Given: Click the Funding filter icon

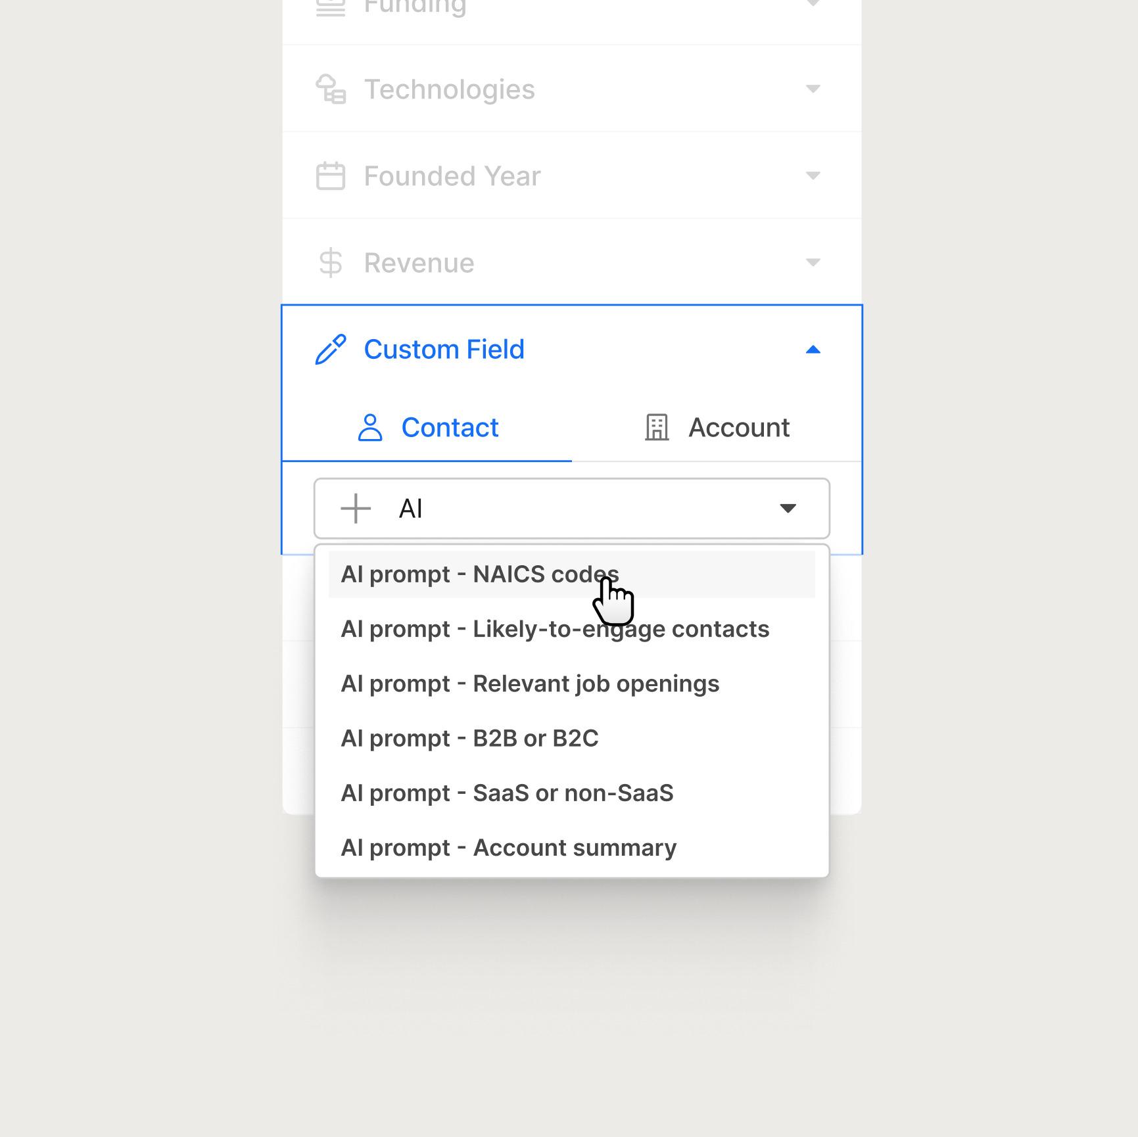Looking at the screenshot, I should [x=331, y=7].
